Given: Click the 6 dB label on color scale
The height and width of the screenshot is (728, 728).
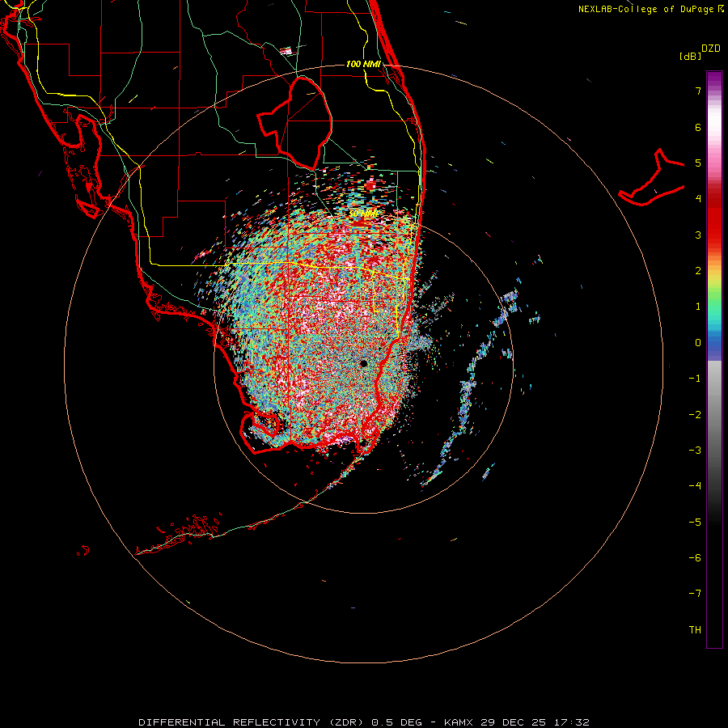Looking at the screenshot, I should (698, 127).
